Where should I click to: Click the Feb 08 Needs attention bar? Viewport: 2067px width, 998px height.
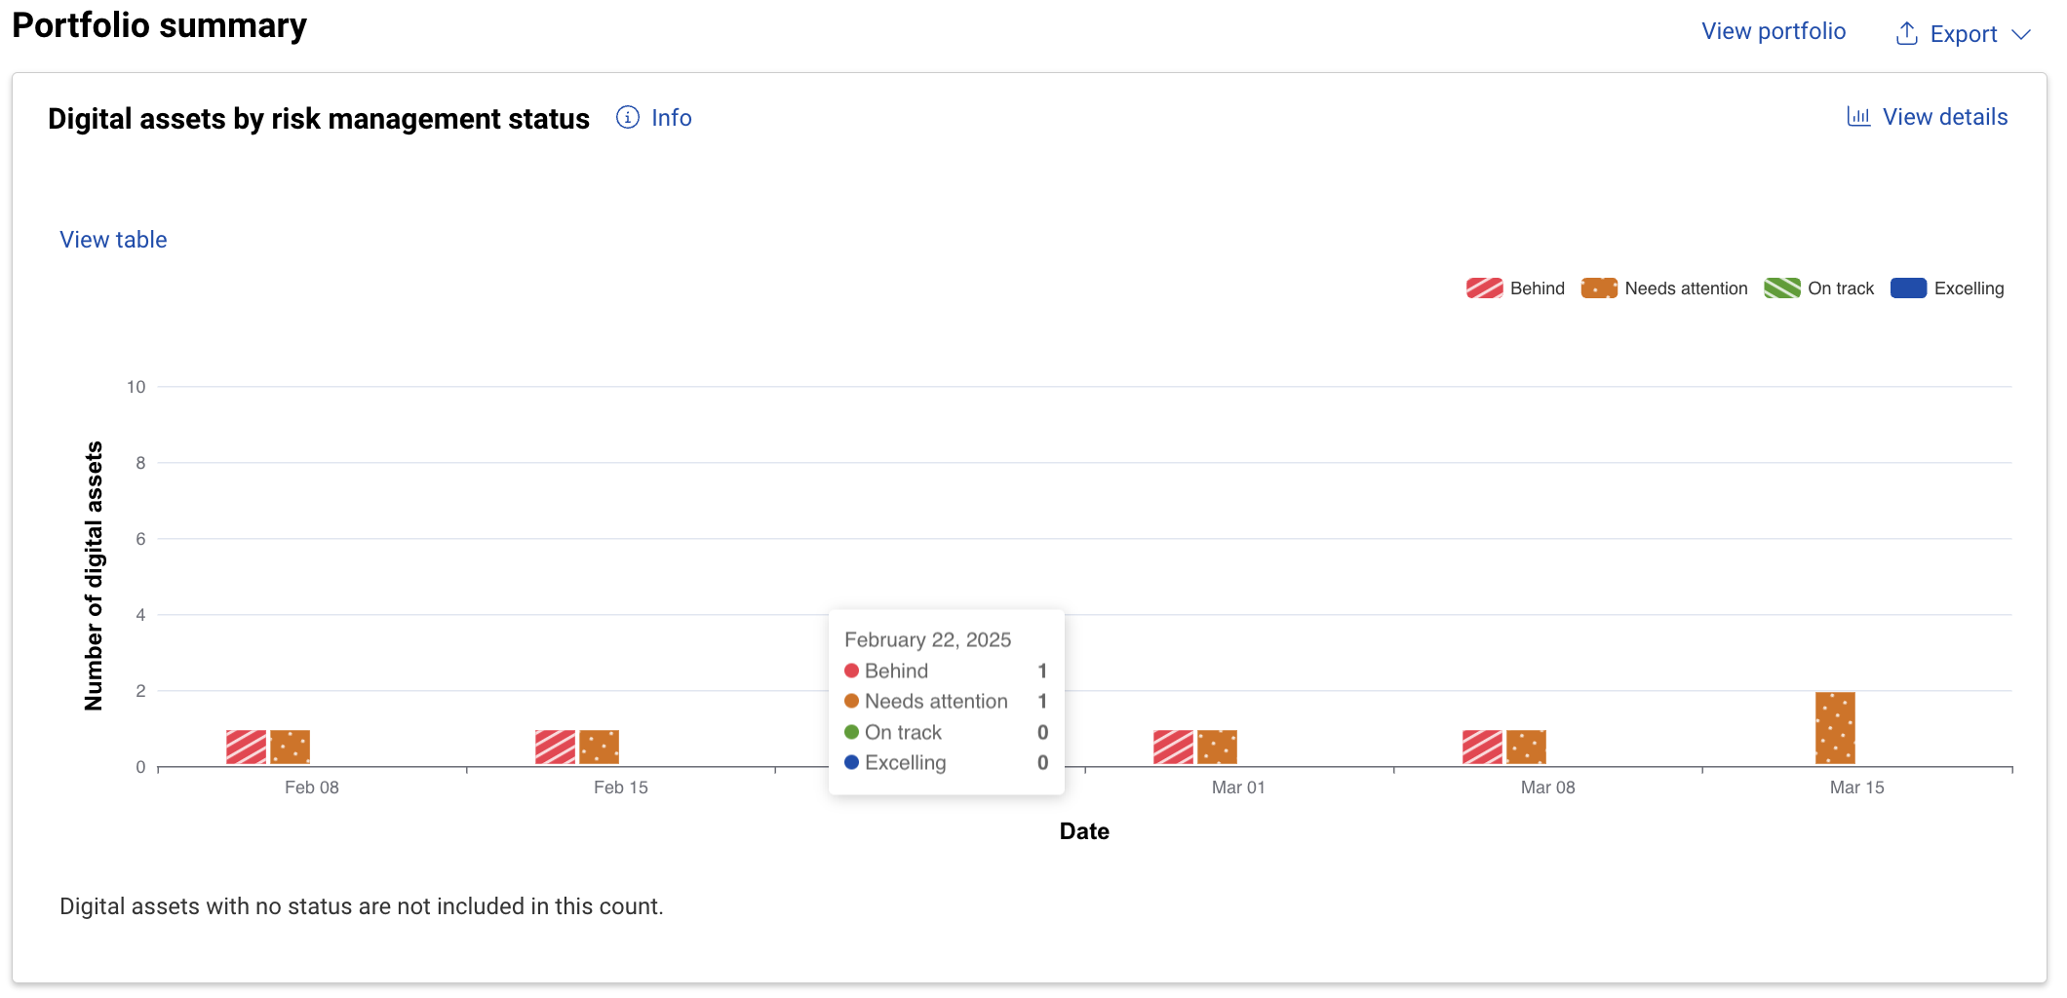[290, 748]
